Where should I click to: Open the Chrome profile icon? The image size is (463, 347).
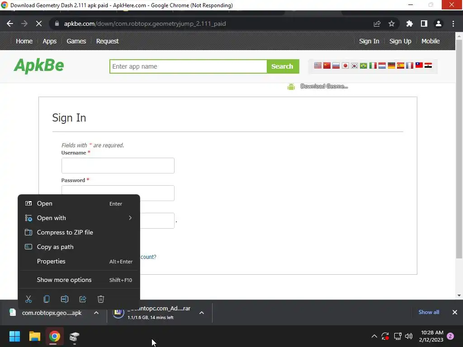[x=439, y=23]
